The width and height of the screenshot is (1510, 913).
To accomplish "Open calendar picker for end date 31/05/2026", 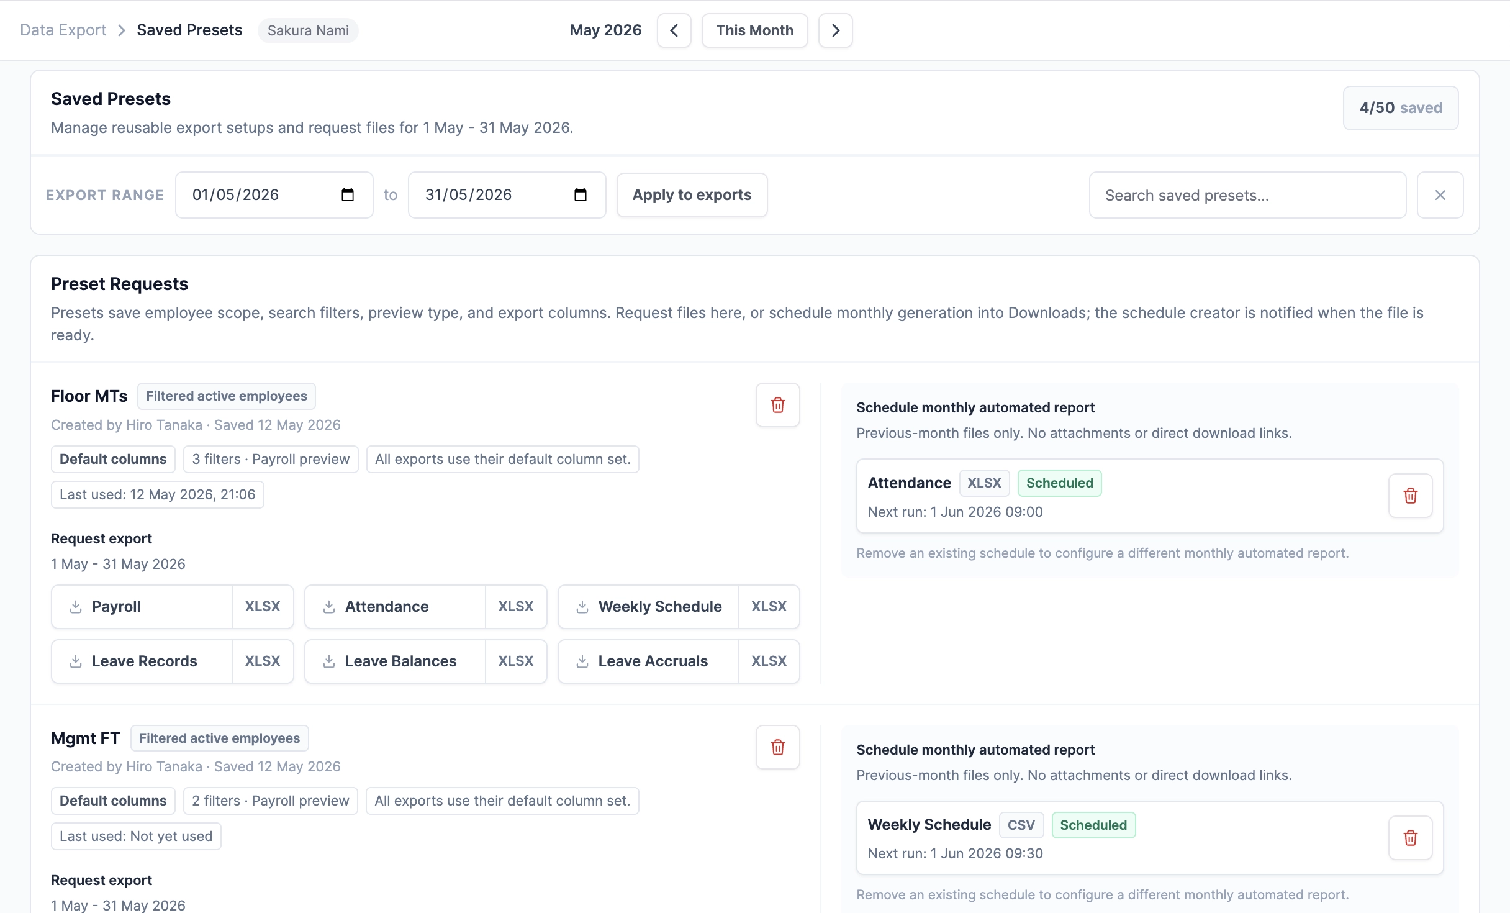I will tap(581, 195).
